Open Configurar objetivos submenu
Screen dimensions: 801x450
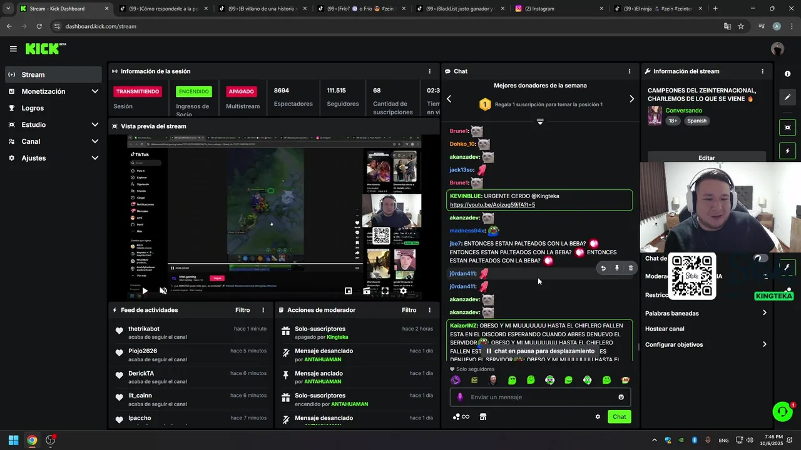coord(706,344)
